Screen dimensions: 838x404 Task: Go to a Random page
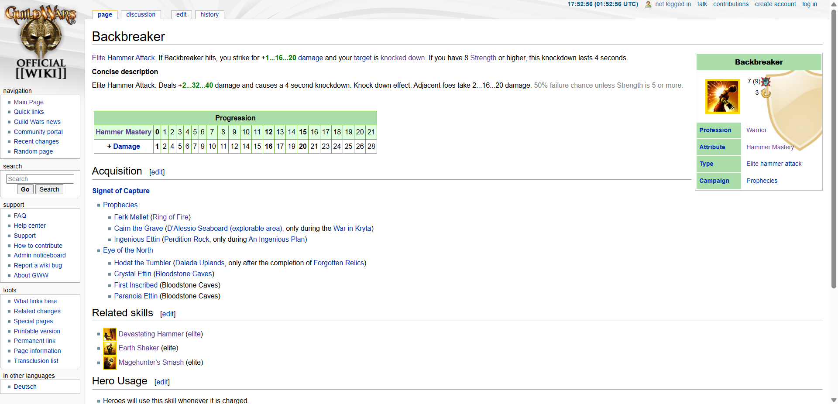pos(33,151)
